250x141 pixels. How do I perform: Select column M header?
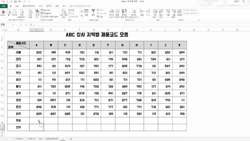[x=180, y=30]
